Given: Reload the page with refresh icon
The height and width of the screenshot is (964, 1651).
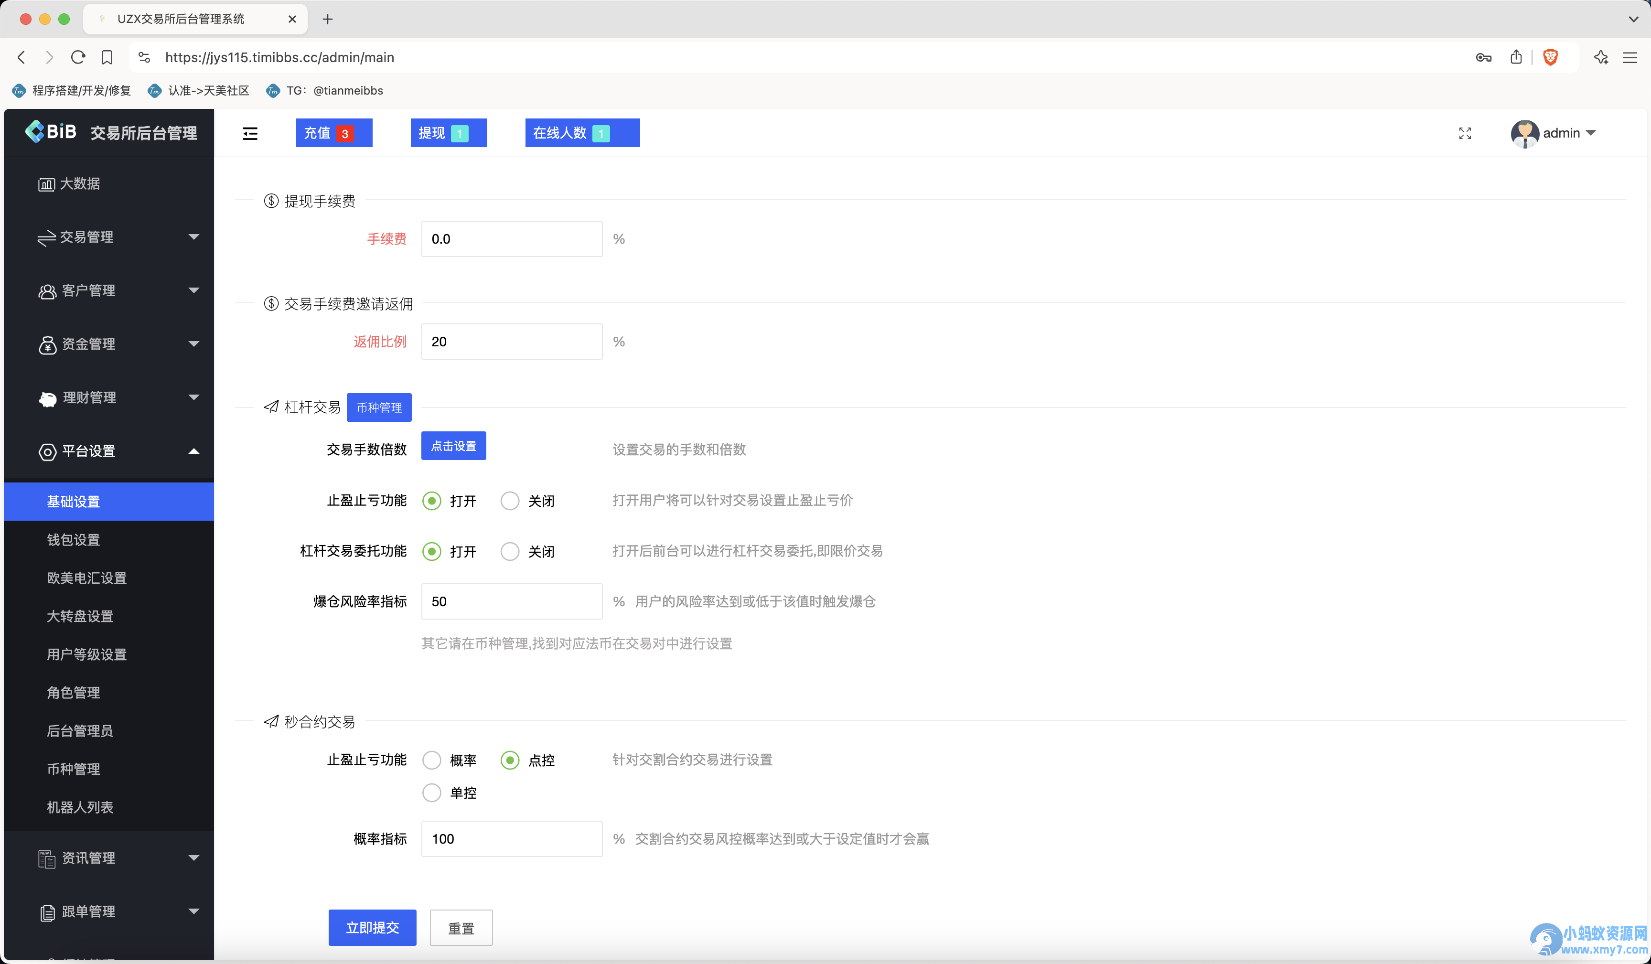Looking at the screenshot, I should pyautogui.click(x=78, y=58).
